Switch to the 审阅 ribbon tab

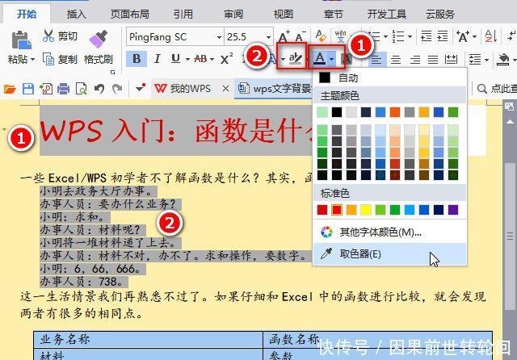pyautogui.click(x=233, y=15)
